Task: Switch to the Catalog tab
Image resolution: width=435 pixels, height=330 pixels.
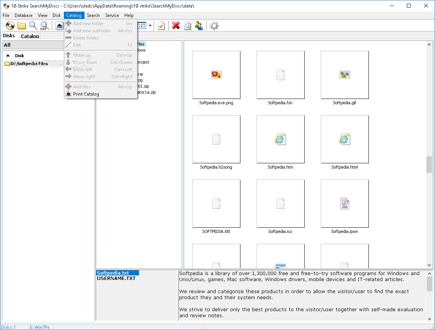Action: 30,36
